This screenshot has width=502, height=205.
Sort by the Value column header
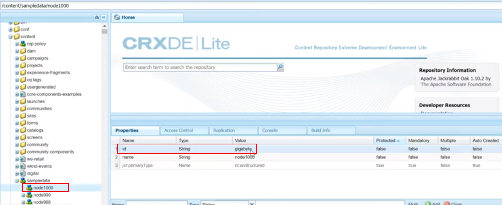[303, 141]
